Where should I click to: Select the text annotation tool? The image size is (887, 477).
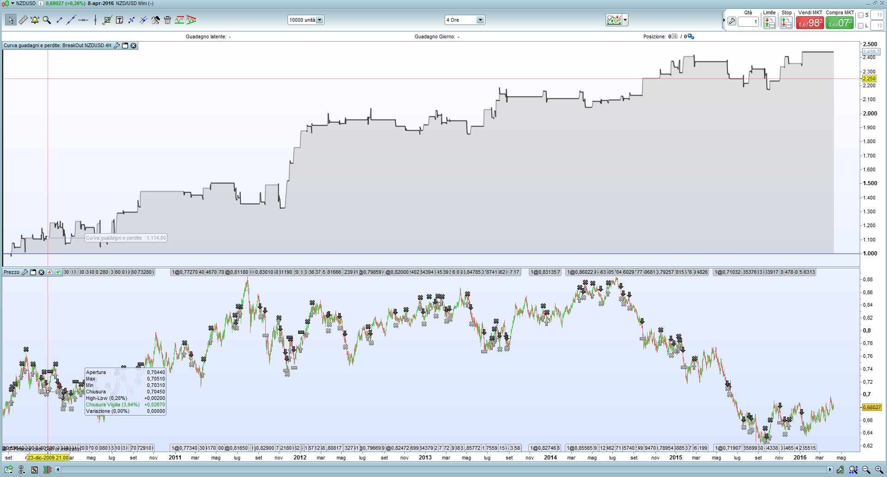(119, 20)
